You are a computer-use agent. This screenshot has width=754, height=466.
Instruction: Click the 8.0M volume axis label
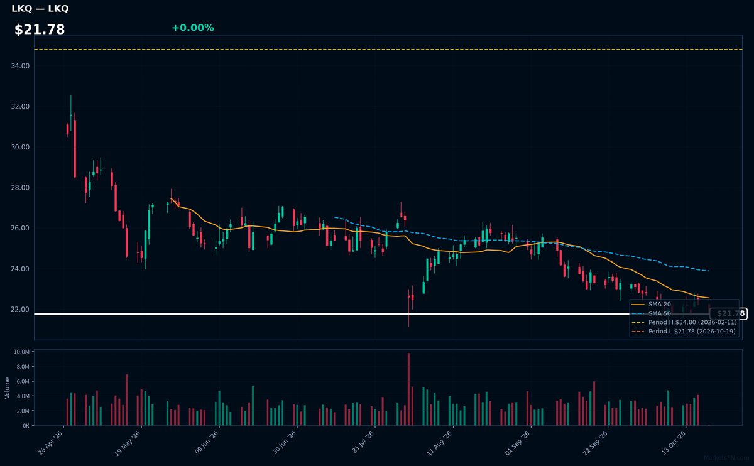click(23, 367)
